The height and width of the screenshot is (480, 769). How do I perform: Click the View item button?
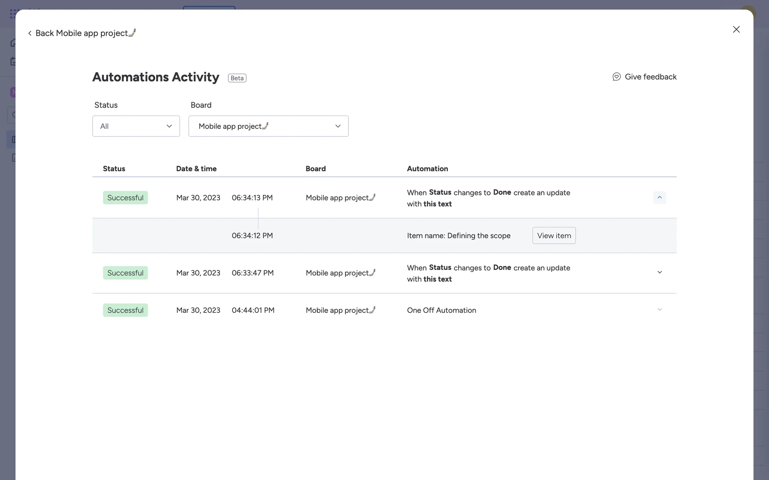tap(554, 236)
